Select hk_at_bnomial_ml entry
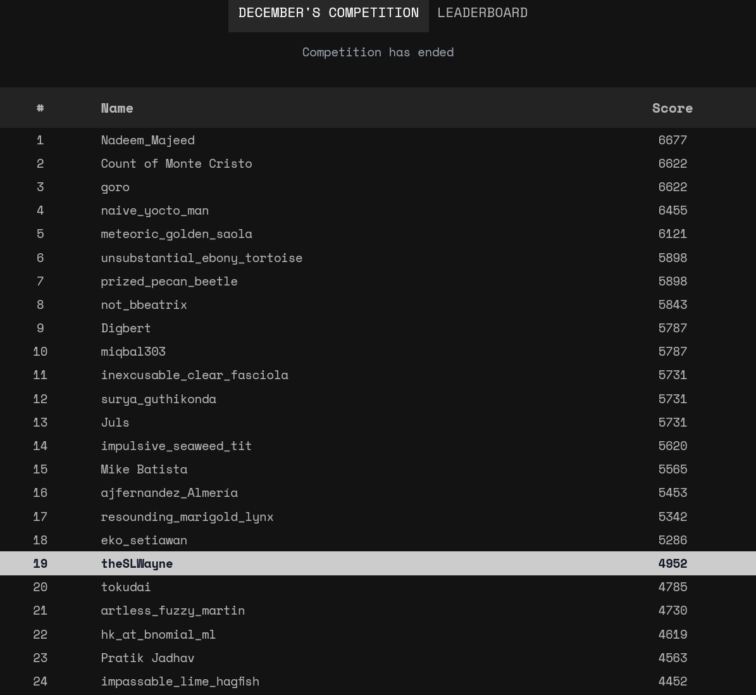This screenshot has height=695, width=756. pos(158,635)
